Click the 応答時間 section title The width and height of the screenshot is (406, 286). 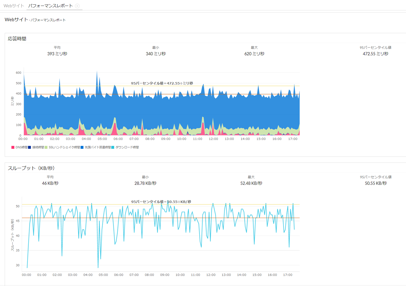point(17,39)
